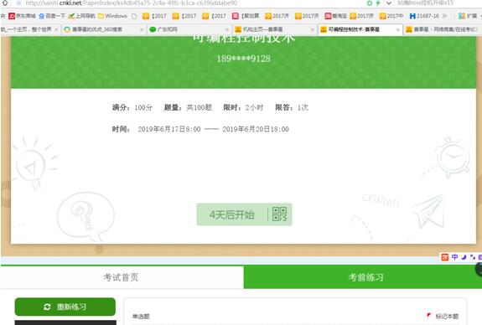Click the 重新练习 button
482x325 pixels.
65,307
